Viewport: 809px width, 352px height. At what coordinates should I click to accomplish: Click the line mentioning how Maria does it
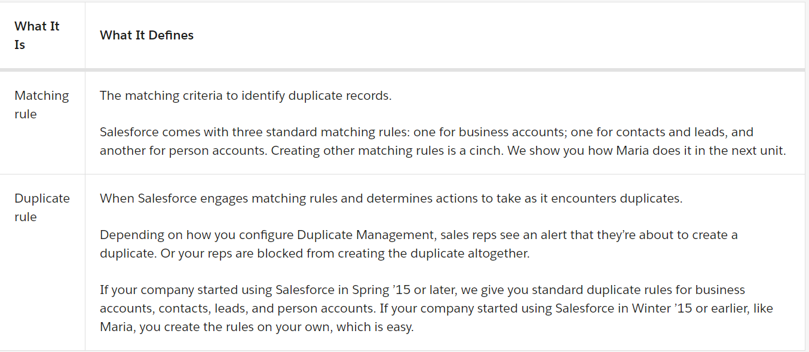point(443,151)
